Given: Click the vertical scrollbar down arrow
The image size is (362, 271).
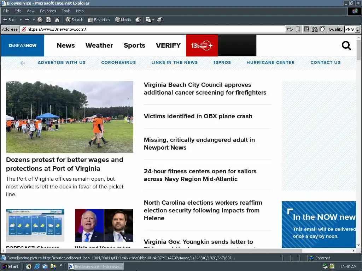Looking at the screenshot, I should (358, 245).
